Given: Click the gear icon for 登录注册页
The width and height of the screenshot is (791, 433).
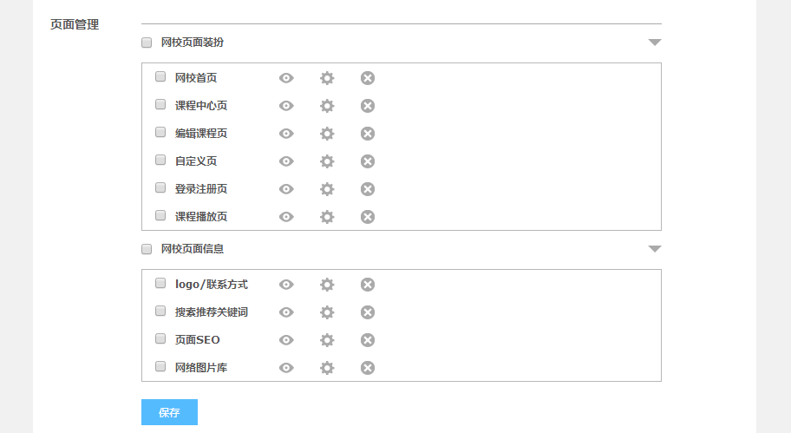Looking at the screenshot, I should [x=327, y=189].
